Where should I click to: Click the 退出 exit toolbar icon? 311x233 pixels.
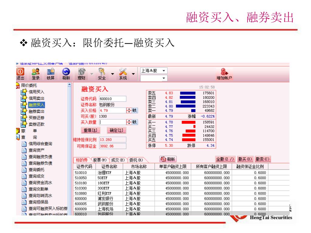click(20, 74)
